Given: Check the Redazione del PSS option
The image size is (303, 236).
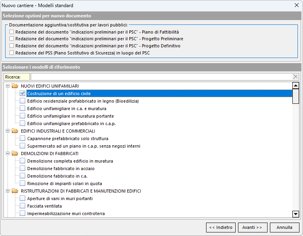Looking at the screenshot, I should pos(12,53).
